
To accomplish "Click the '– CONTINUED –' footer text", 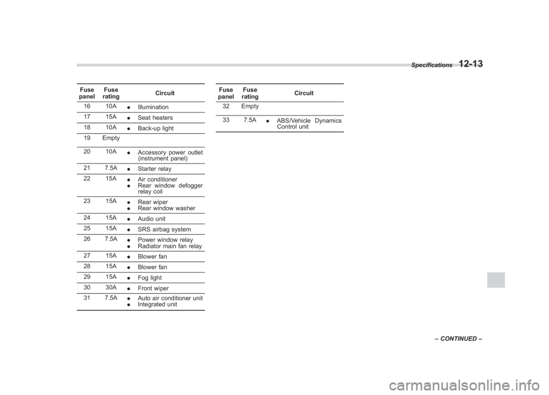I will click(x=458, y=338).
